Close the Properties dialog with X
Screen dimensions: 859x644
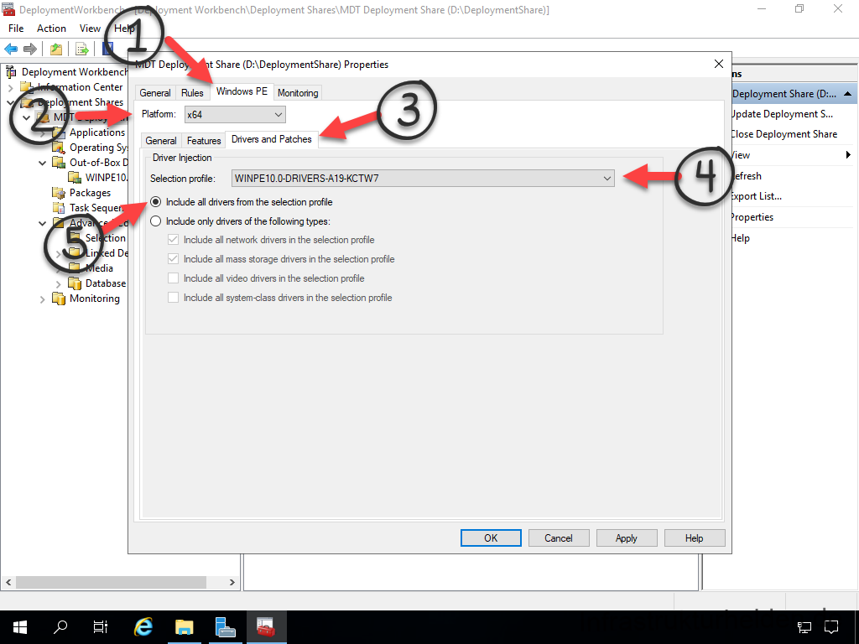click(x=719, y=64)
